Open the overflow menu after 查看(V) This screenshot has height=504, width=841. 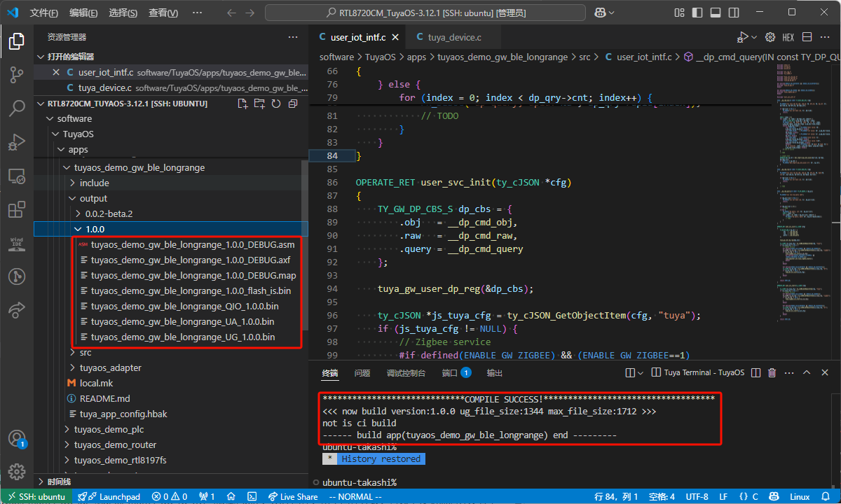tap(196, 13)
